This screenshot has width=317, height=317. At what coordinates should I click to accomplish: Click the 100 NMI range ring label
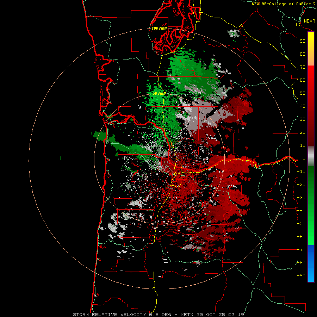pyautogui.click(x=159, y=28)
